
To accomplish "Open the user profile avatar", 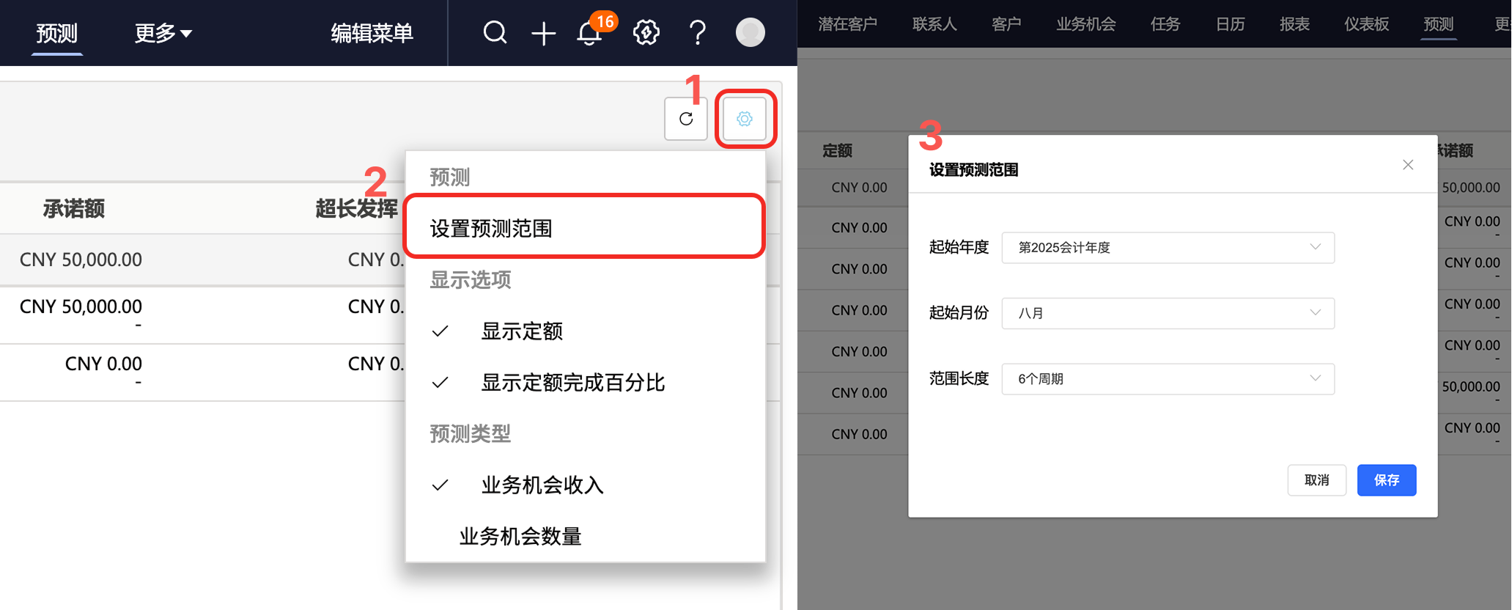I will point(750,33).
